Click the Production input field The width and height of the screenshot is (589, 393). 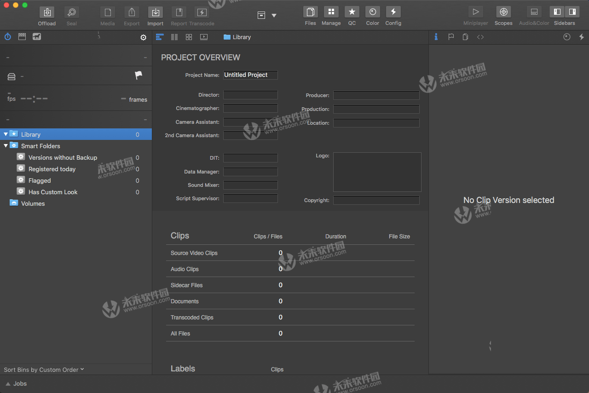pos(376,109)
